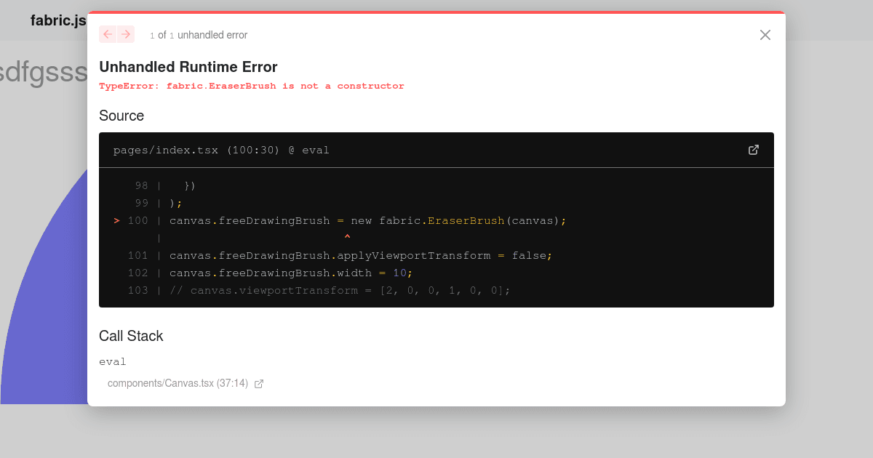
Task: Click the red arrow marker on line 100
Action: [x=116, y=220]
